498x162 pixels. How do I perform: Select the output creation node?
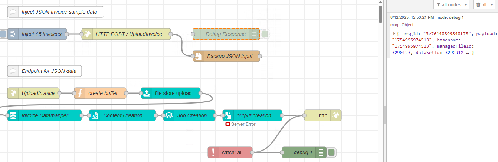254,115
